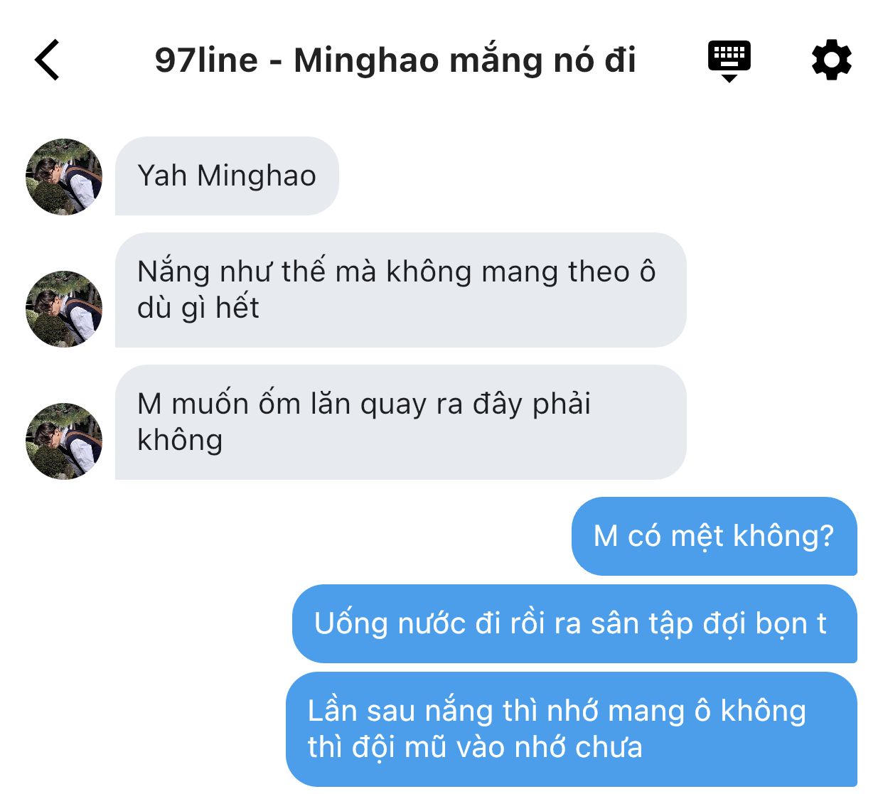This screenshot has width=883, height=794.
Task: Open chat settings via the gear icon
Action: [831, 60]
